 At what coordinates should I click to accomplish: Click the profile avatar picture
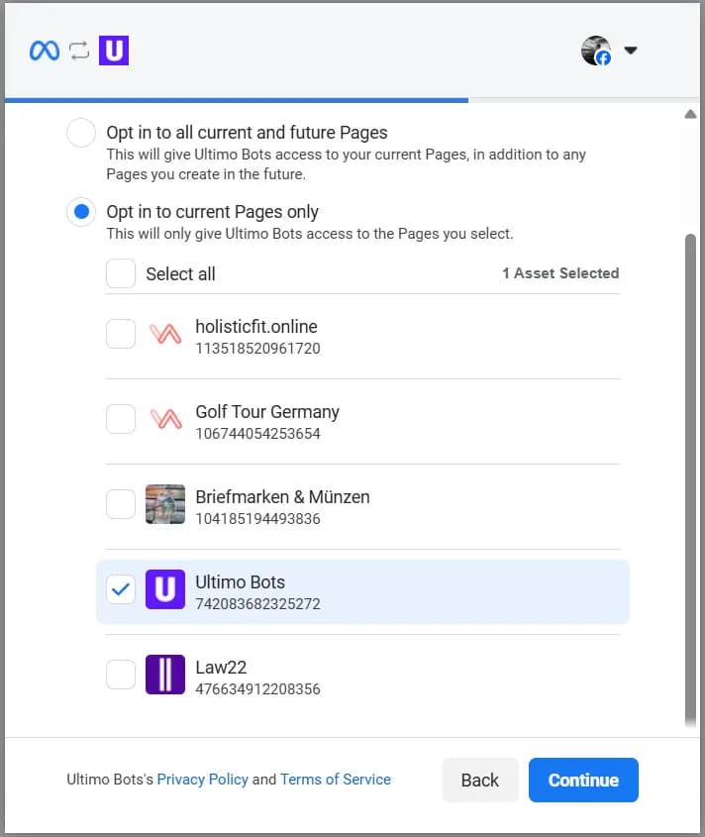(x=596, y=51)
